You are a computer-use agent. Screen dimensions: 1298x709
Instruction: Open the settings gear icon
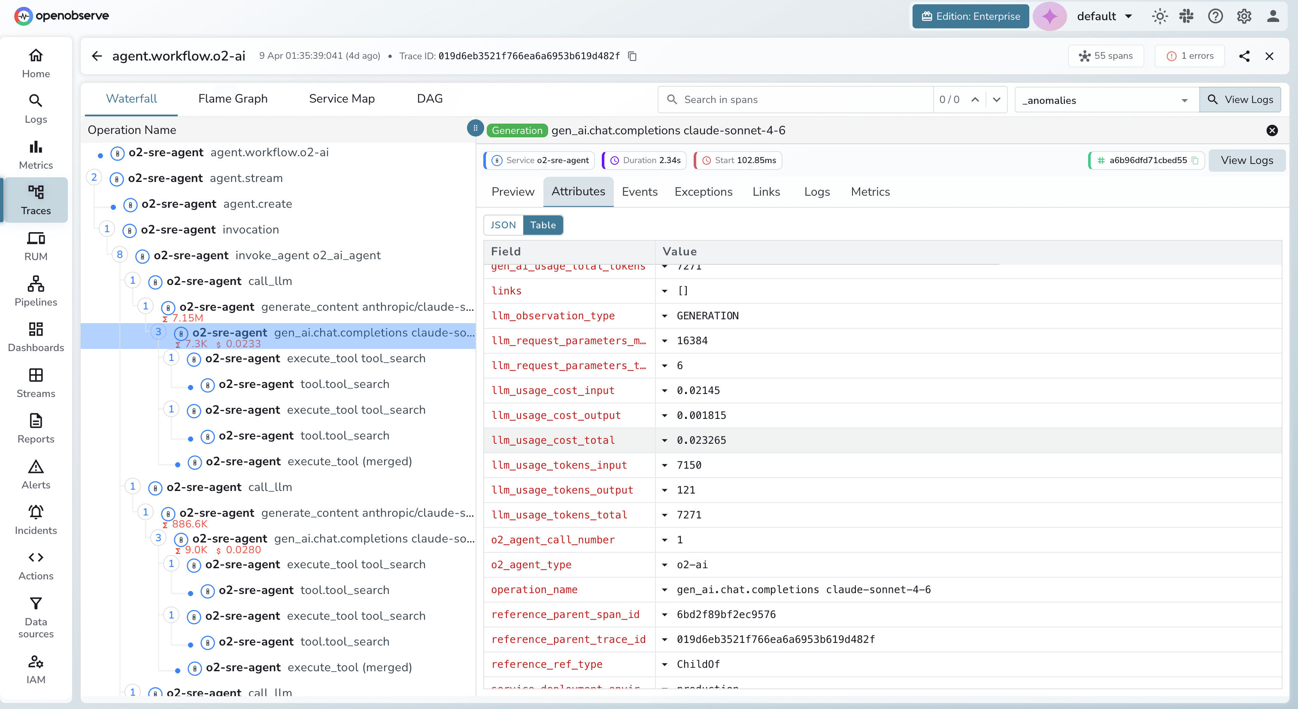[x=1244, y=16]
